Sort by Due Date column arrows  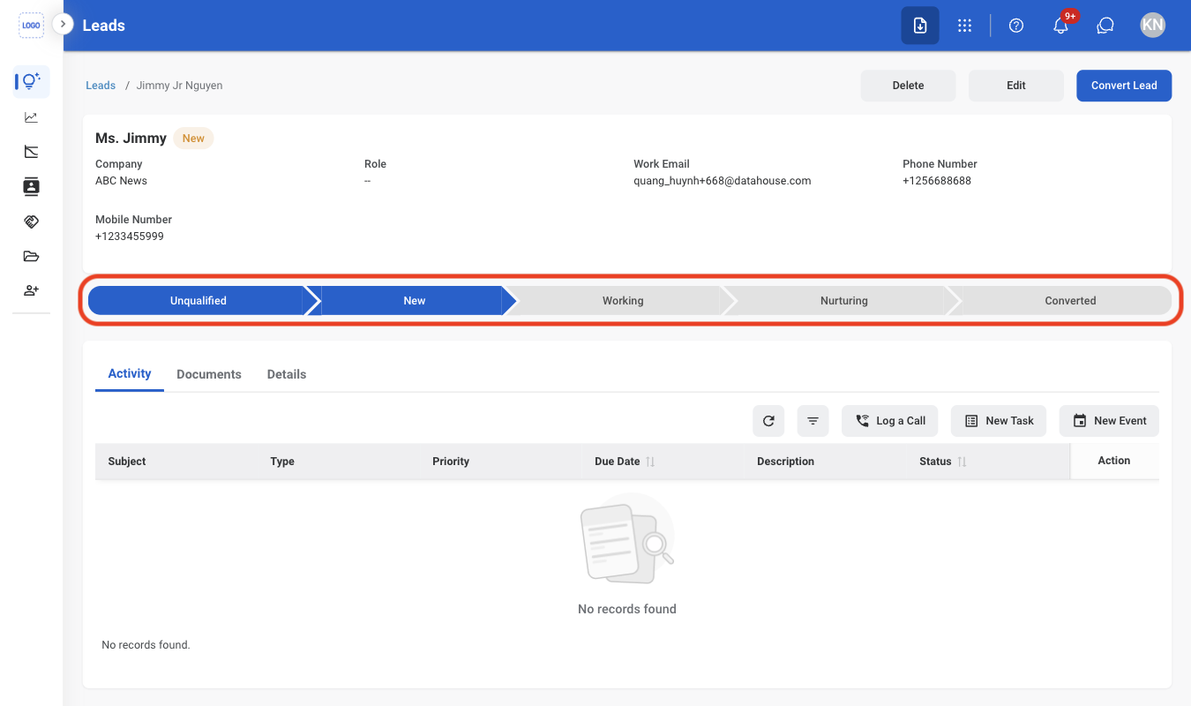[x=650, y=462]
